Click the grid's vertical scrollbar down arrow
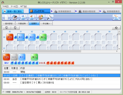The height and width of the screenshot is (95, 123). coord(119,49)
